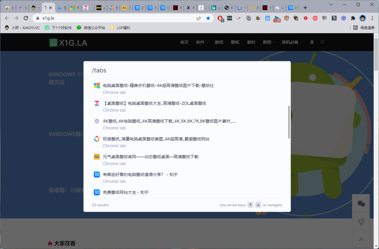Click the down arrow navigate key
The width and height of the screenshot is (379, 249).
tap(258, 205)
